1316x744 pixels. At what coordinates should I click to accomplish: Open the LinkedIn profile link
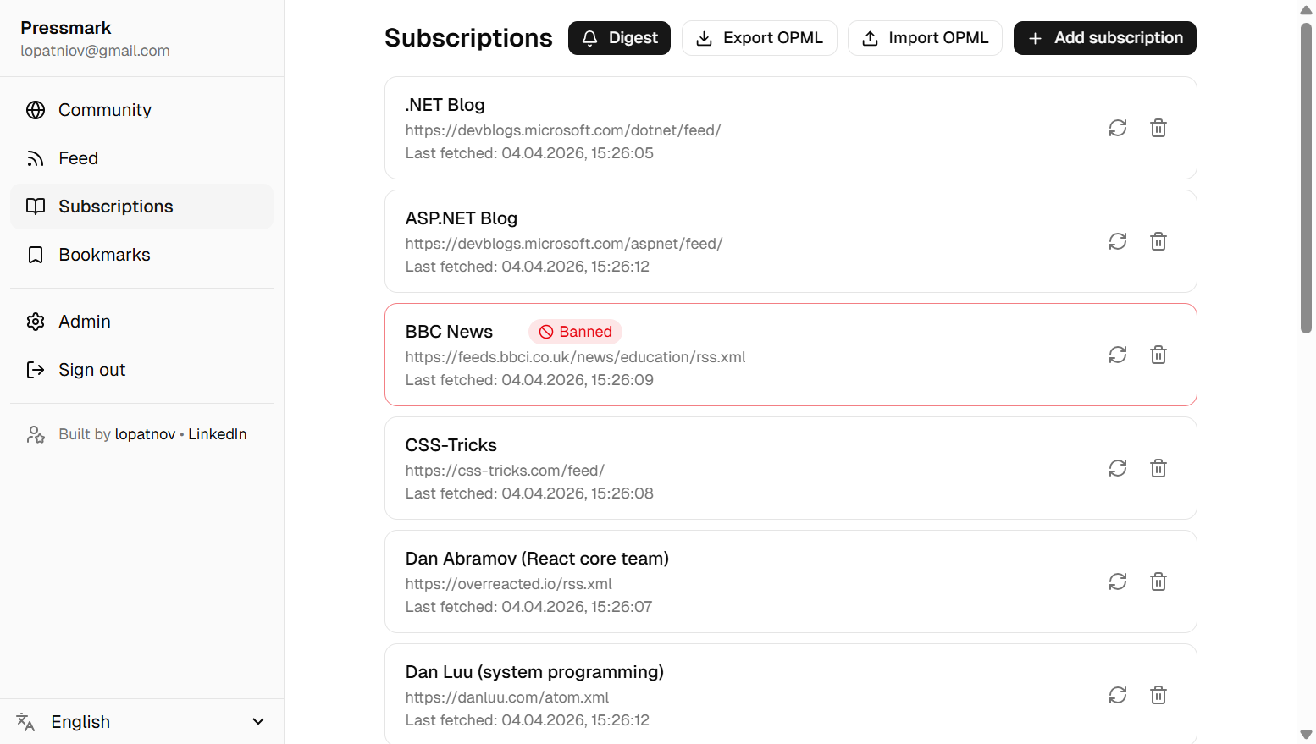pyautogui.click(x=217, y=433)
